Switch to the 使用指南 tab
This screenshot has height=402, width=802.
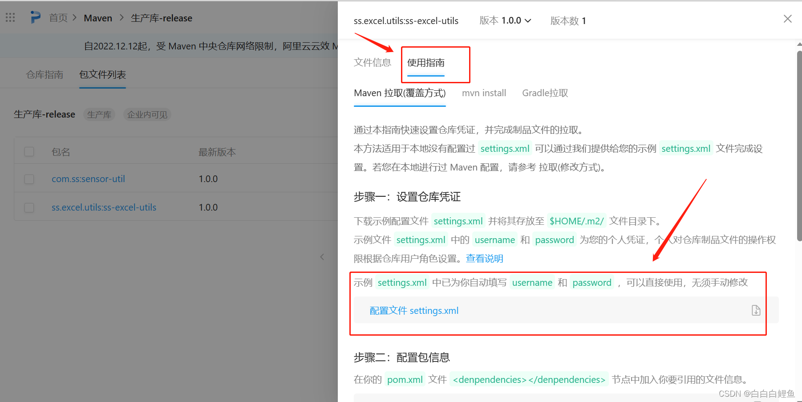coord(426,63)
